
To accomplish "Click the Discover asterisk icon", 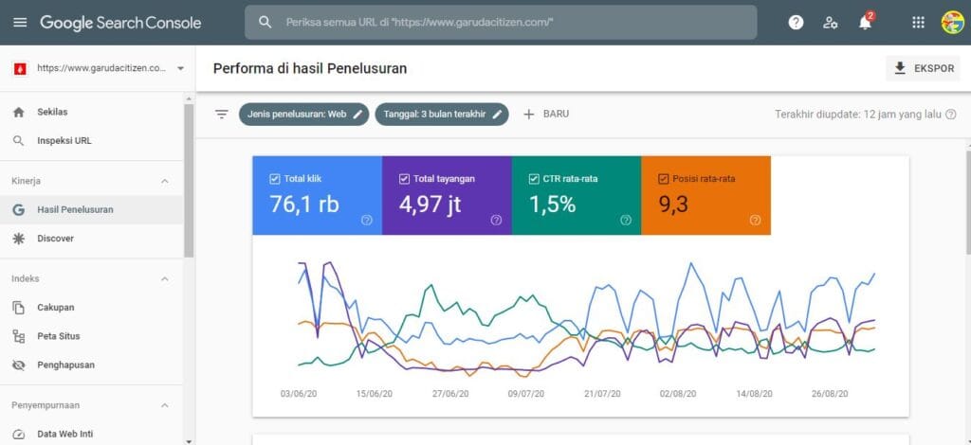I will (x=19, y=239).
